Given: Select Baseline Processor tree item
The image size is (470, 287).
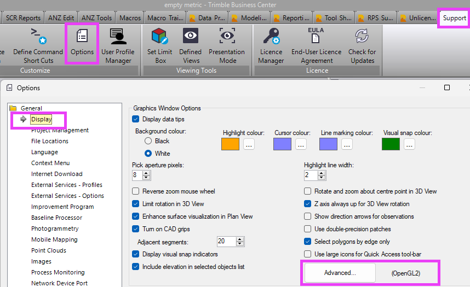Looking at the screenshot, I should (x=56, y=218).
